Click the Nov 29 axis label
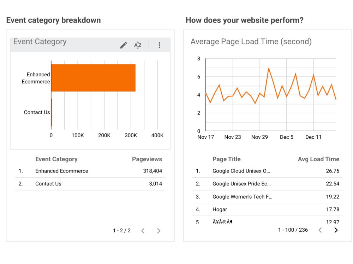The height and width of the screenshot is (264, 353). (259, 137)
